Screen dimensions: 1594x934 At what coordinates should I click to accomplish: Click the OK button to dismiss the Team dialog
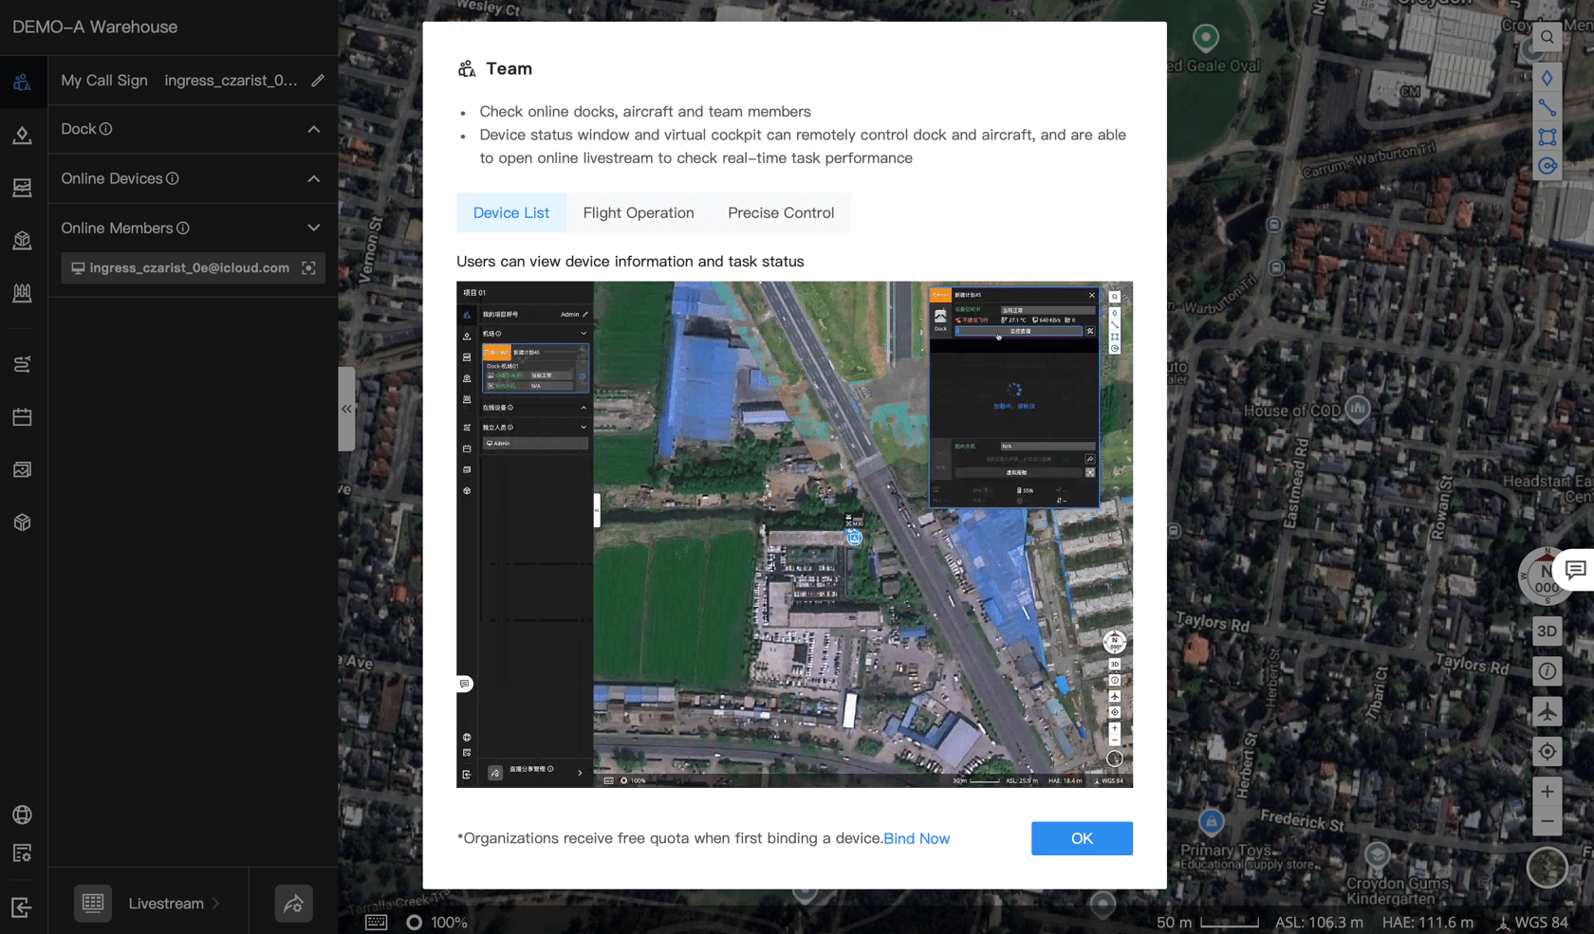pyautogui.click(x=1081, y=838)
